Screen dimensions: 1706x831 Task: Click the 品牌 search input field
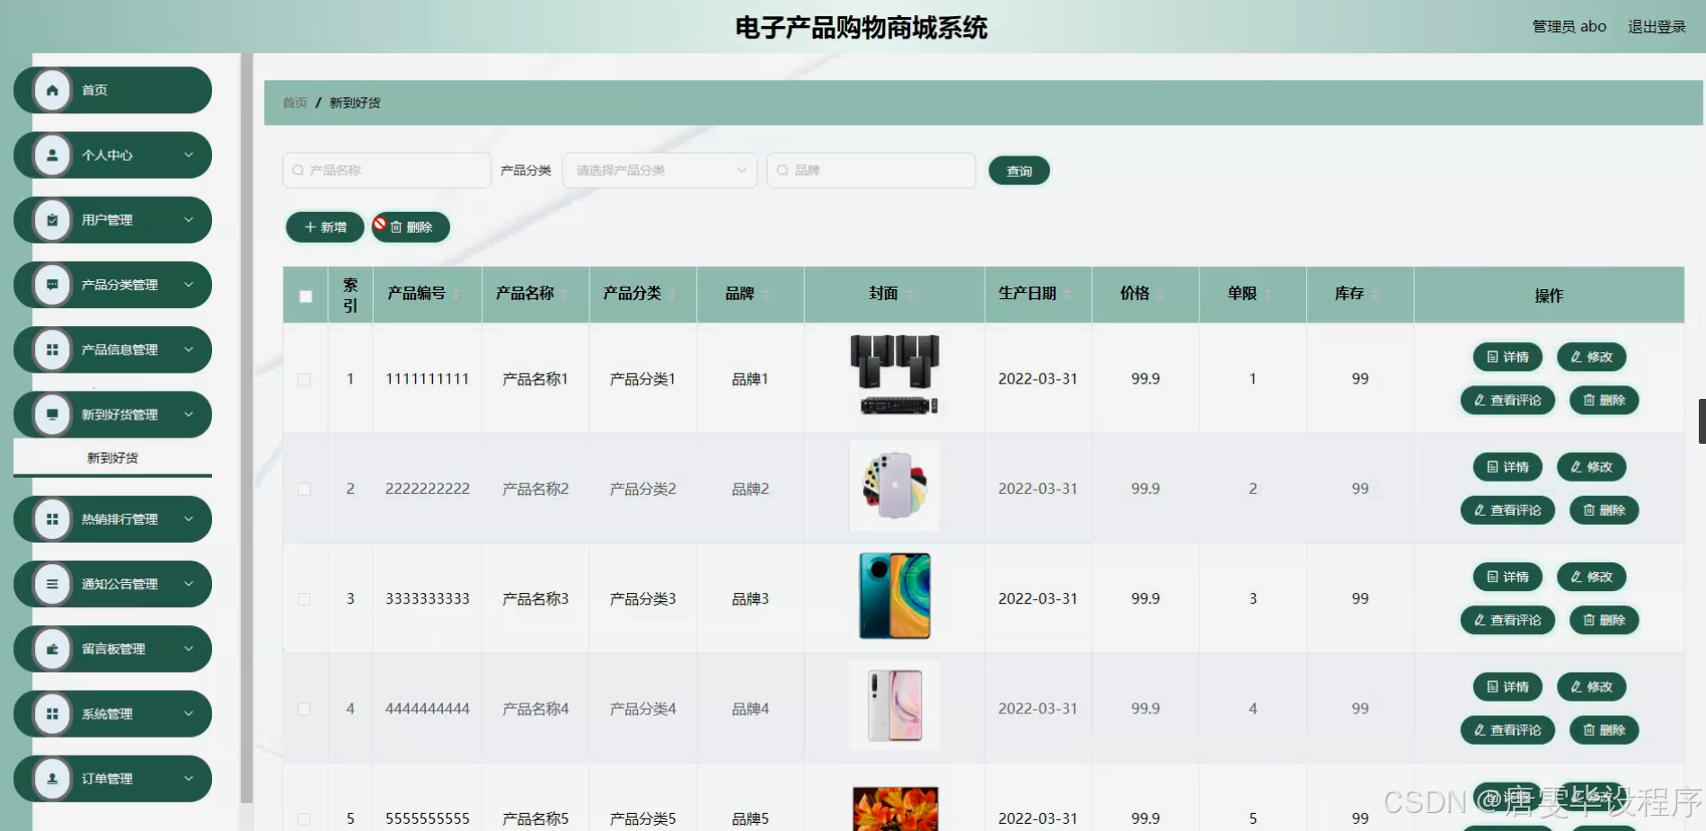(871, 170)
